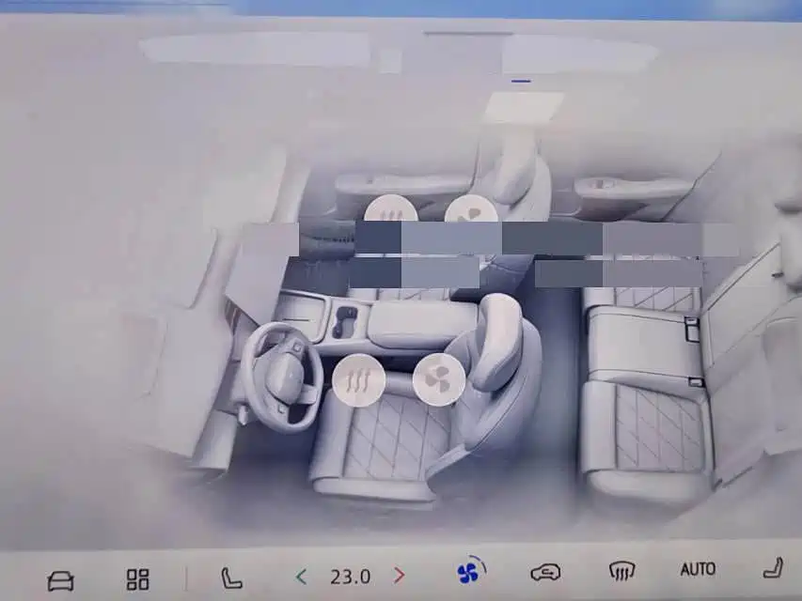
Task: Select the steering wheel in the 3D cabin
Action: (279, 374)
